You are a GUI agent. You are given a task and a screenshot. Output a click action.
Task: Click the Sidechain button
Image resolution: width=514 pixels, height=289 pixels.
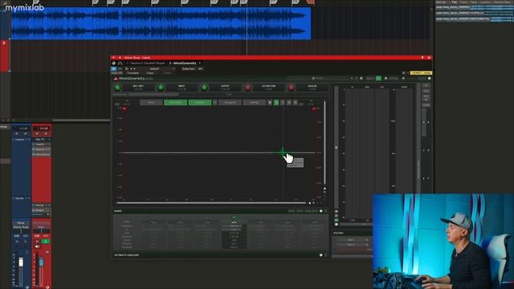point(189,69)
